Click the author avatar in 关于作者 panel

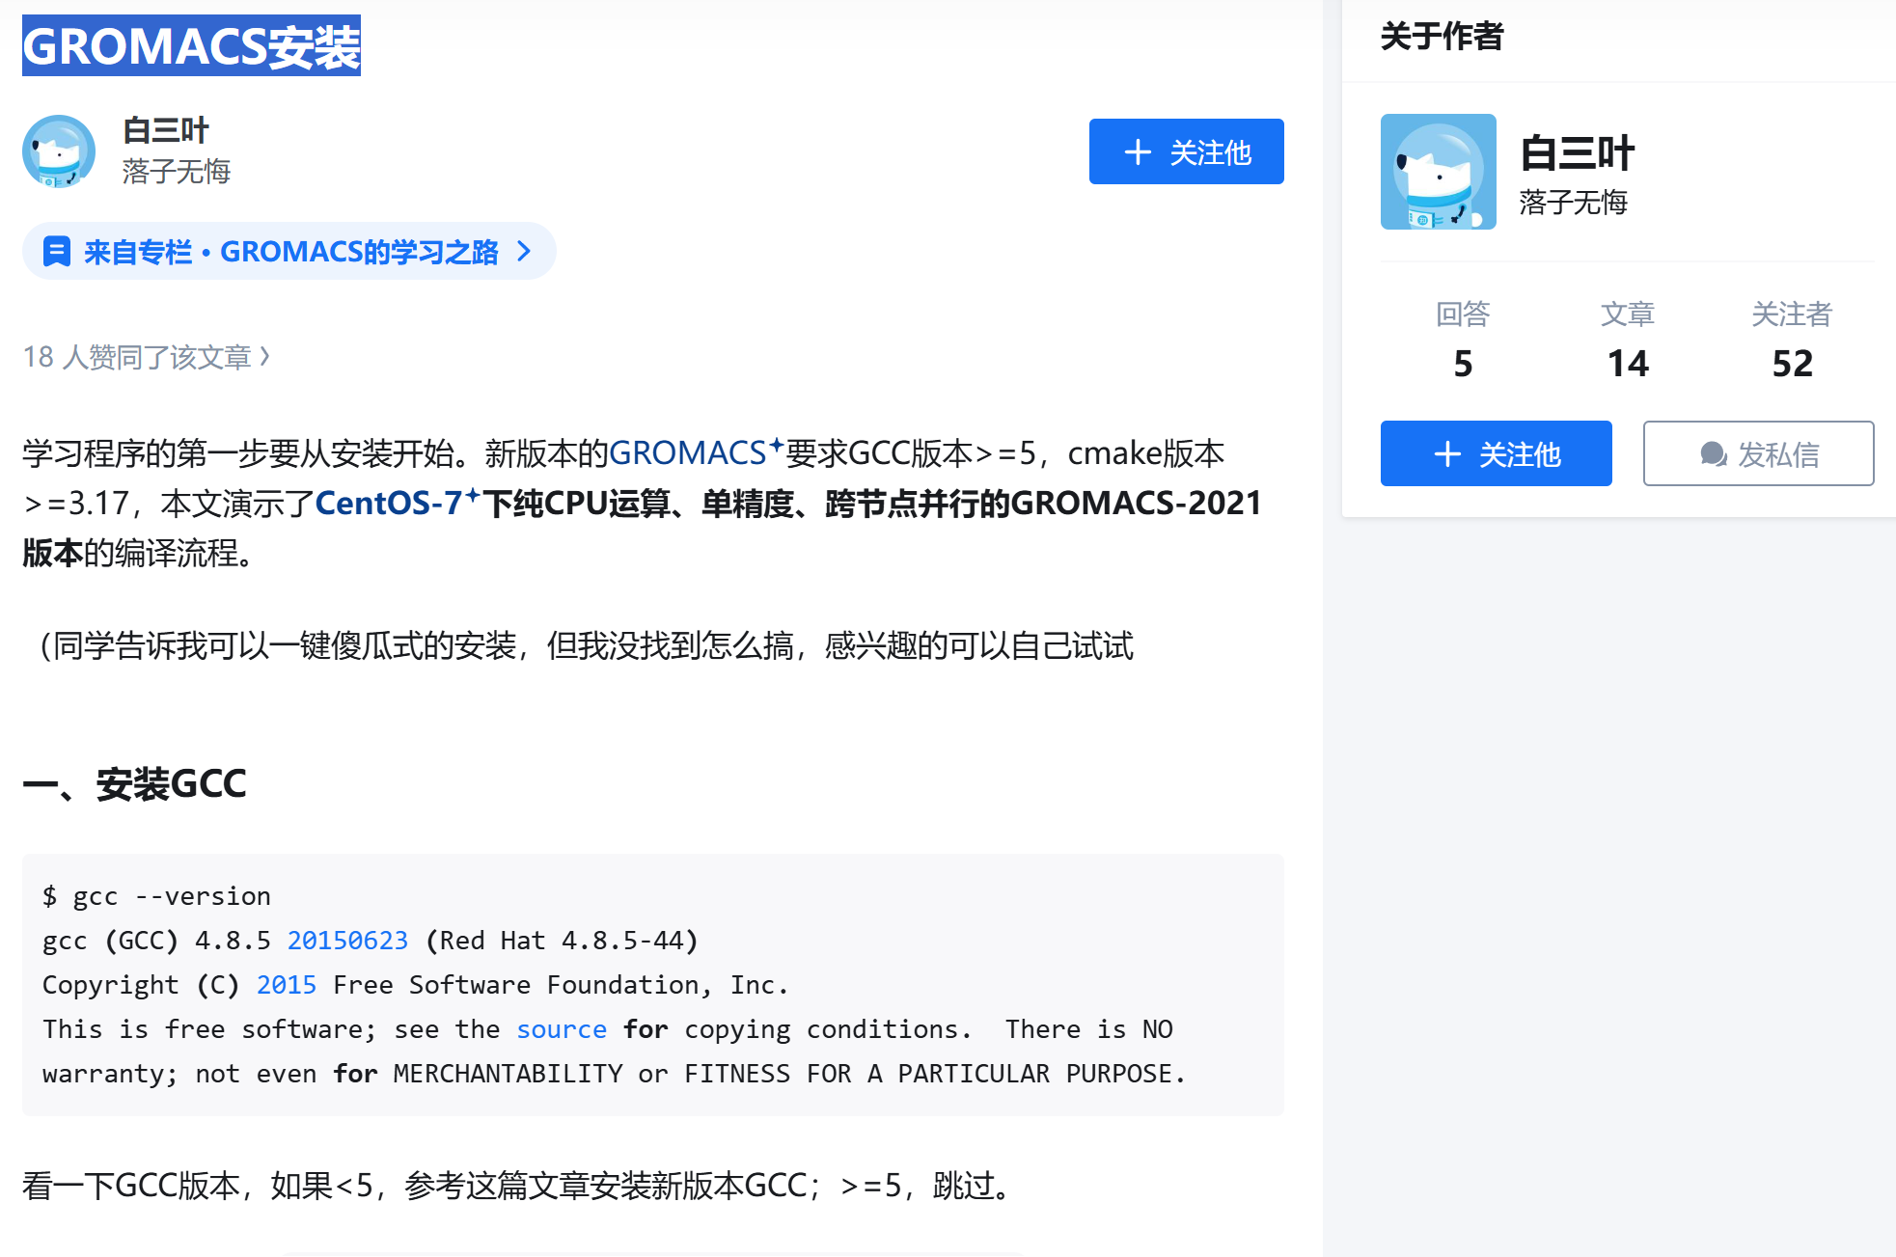[x=1438, y=171]
